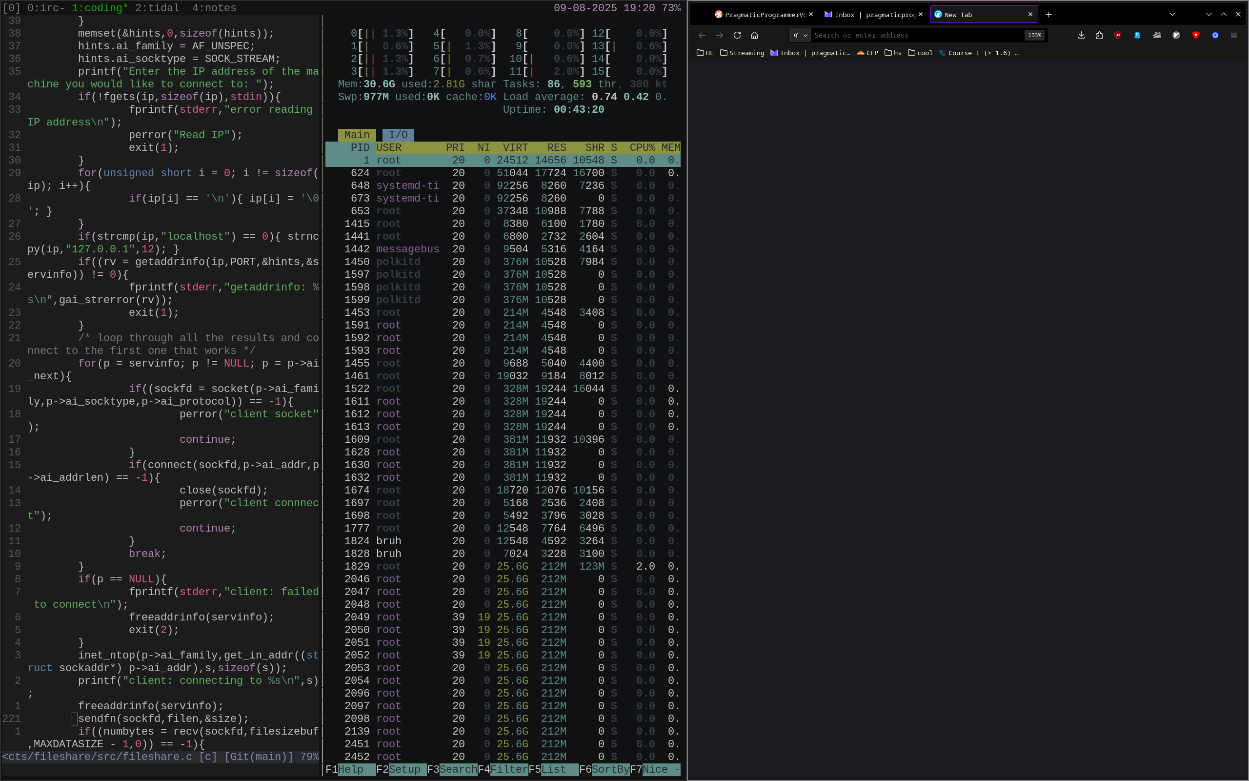The height and width of the screenshot is (781, 1249).
Task: Open htop Setup via F2Setup
Action: pos(403,769)
